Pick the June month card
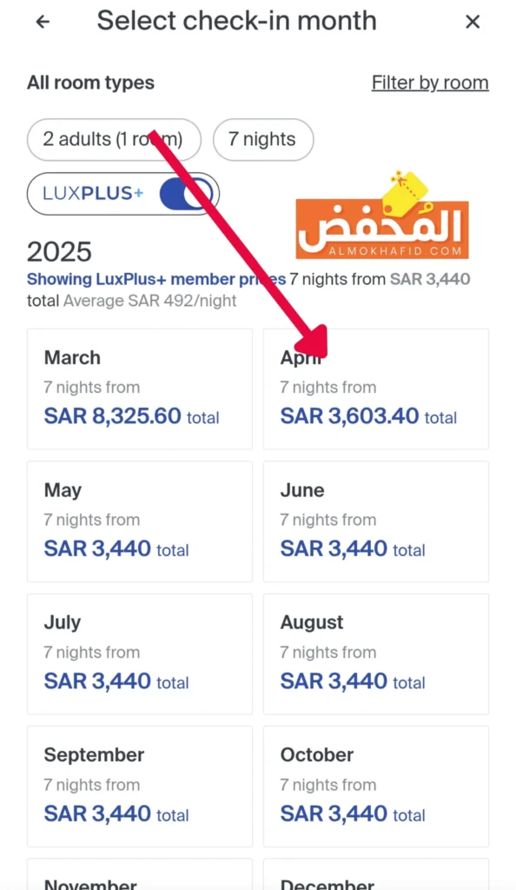The height and width of the screenshot is (890, 516). click(x=376, y=521)
